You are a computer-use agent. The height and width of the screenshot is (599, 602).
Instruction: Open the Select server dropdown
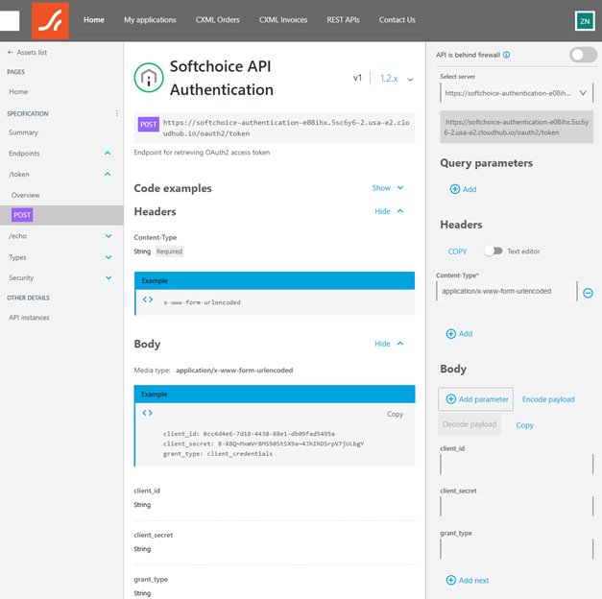pos(517,93)
